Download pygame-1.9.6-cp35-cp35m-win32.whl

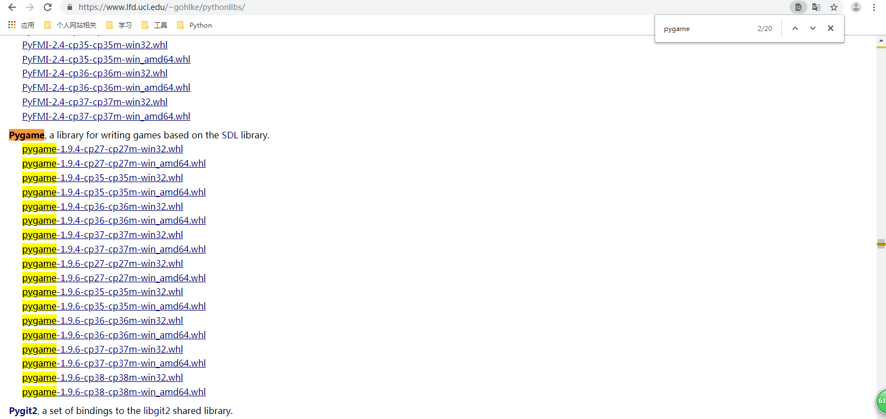pos(102,292)
